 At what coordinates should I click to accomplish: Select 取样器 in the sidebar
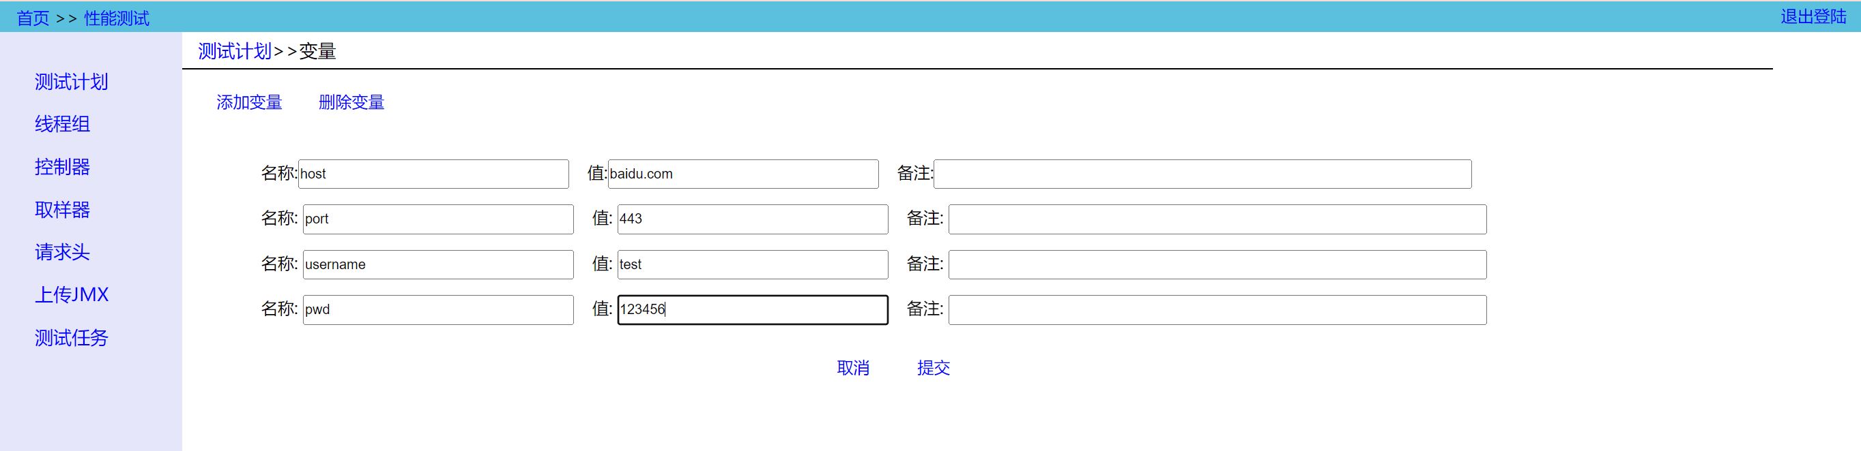(62, 210)
